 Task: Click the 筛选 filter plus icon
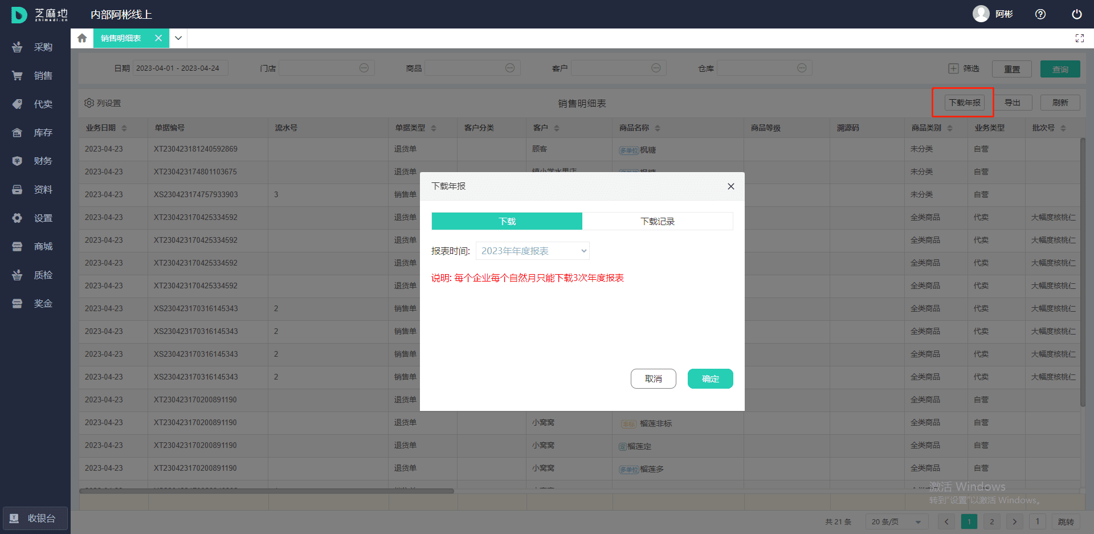pyautogui.click(x=953, y=68)
